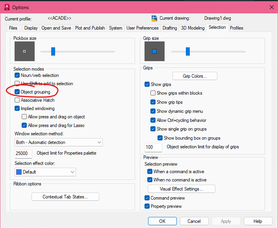Click the <<ACADE>> profile name
Viewport: 278px width, 228px height.
point(59,18)
